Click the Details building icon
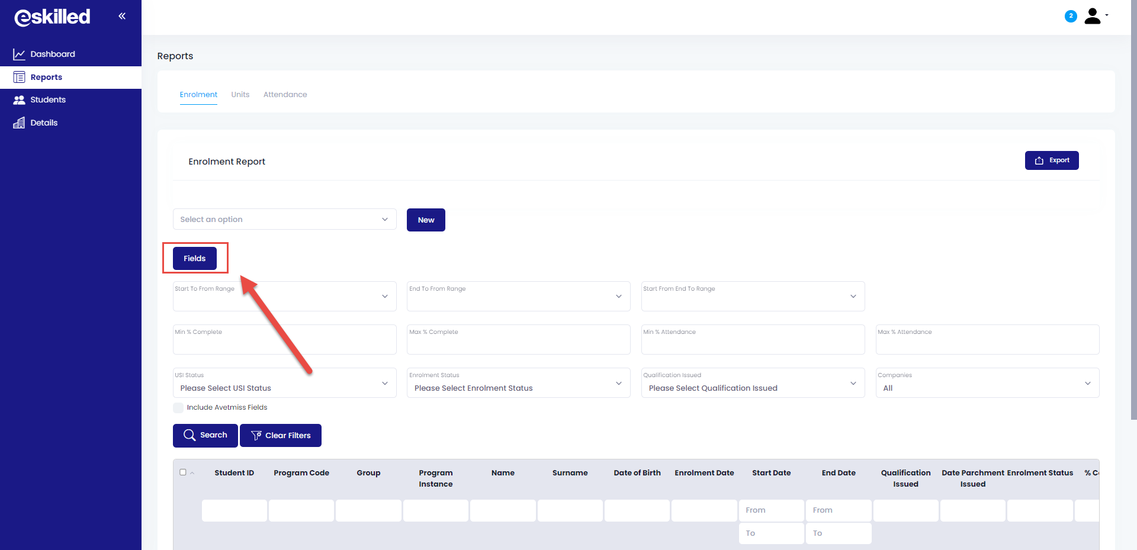Image resolution: width=1137 pixels, height=550 pixels. 19,123
